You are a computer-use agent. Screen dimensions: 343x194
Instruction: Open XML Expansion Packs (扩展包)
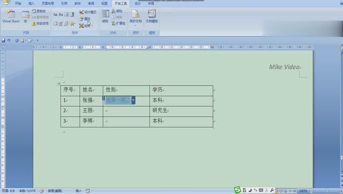pyautogui.click(x=118, y=24)
